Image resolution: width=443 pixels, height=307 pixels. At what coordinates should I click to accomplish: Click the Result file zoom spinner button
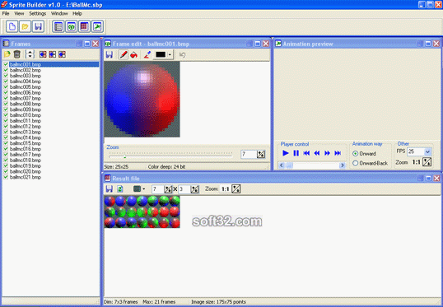click(x=235, y=189)
